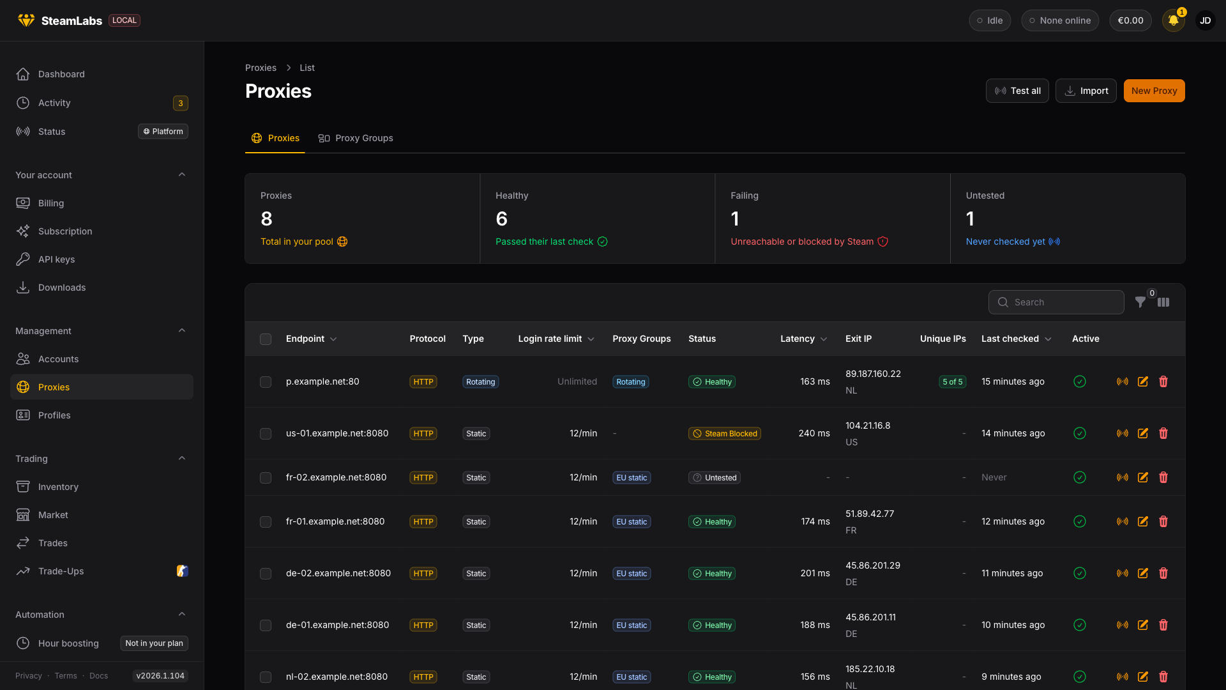Delete the us-01.example.net:8080 proxy
The width and height of the screenshot is (1226, 690).
click(x=1163, y=433)
